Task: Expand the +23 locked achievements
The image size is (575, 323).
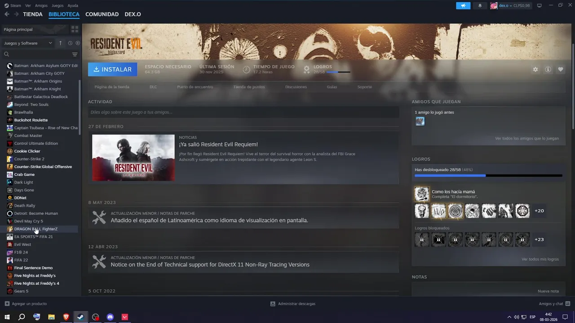Action: pyautogui.click(x=539, y=240)
